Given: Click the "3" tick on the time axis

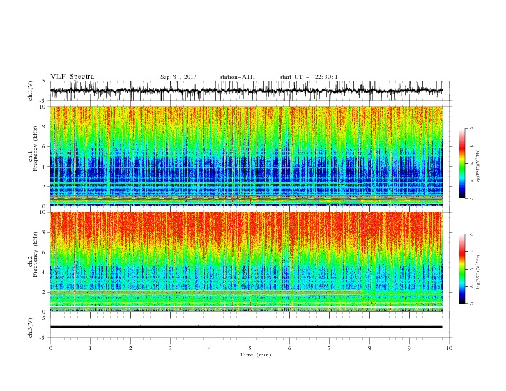Looking at the screenshot, I should tap(170, 348).
